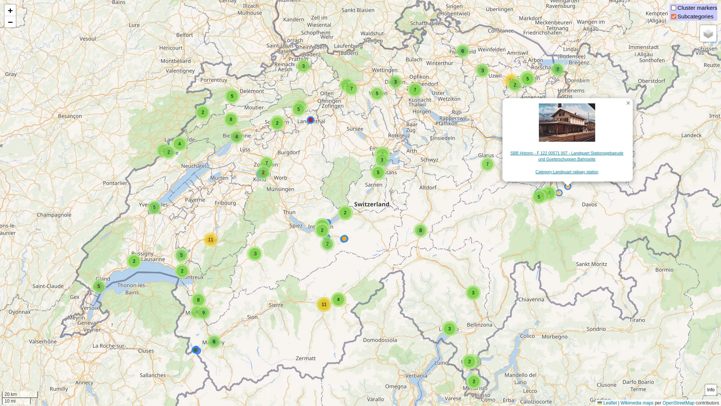Expand the cluster of 7 near Glarus
This screenshot has height=406, width=721.
[x=487, y=164]
